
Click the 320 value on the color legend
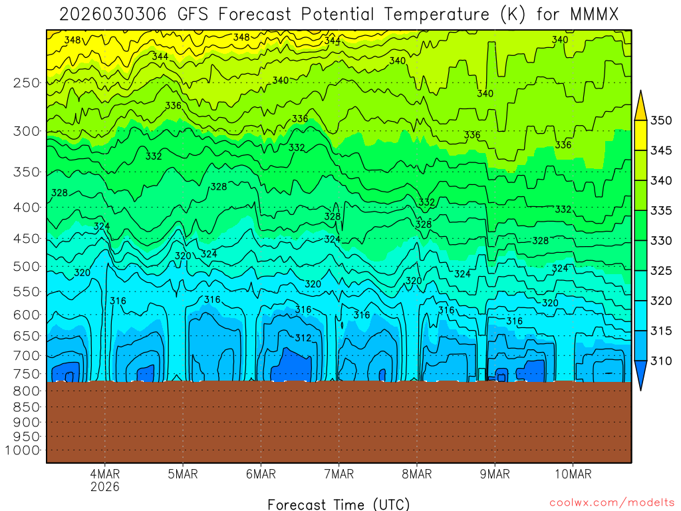coord(661,301)
